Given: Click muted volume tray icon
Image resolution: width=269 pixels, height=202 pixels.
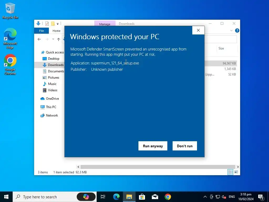Looking at the screenshot, I should pos(224,197).
